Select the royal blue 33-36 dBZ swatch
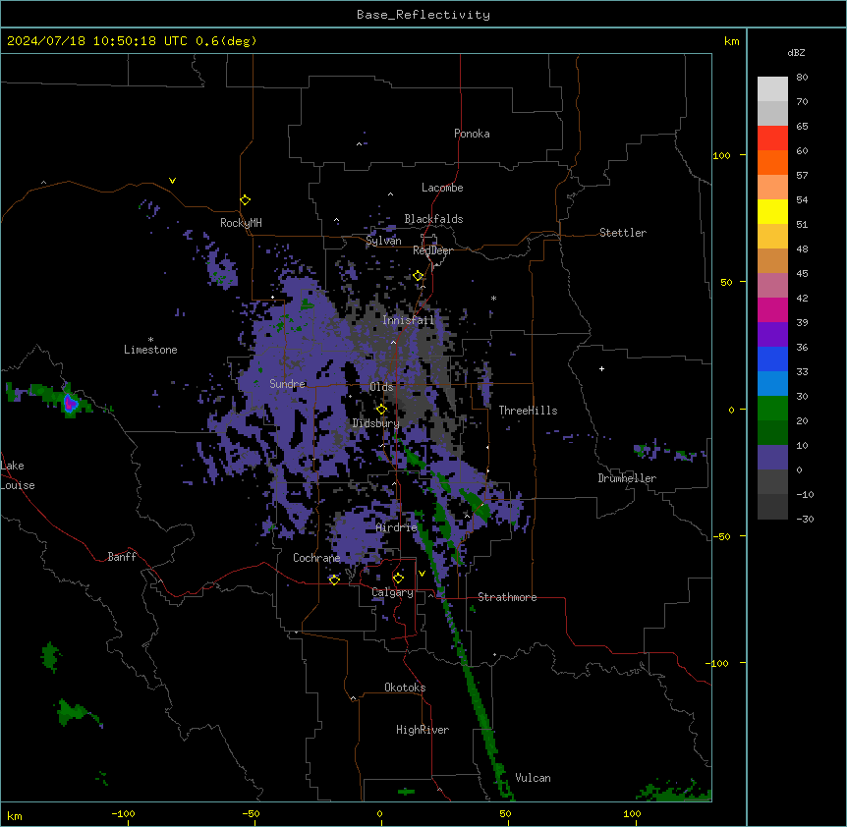 (772, 358)
